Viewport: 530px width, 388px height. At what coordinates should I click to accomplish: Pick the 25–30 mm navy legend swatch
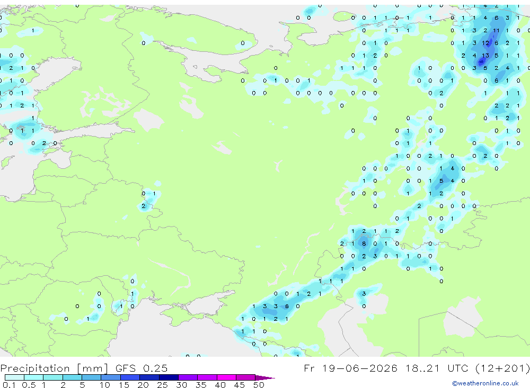(169, 377)
